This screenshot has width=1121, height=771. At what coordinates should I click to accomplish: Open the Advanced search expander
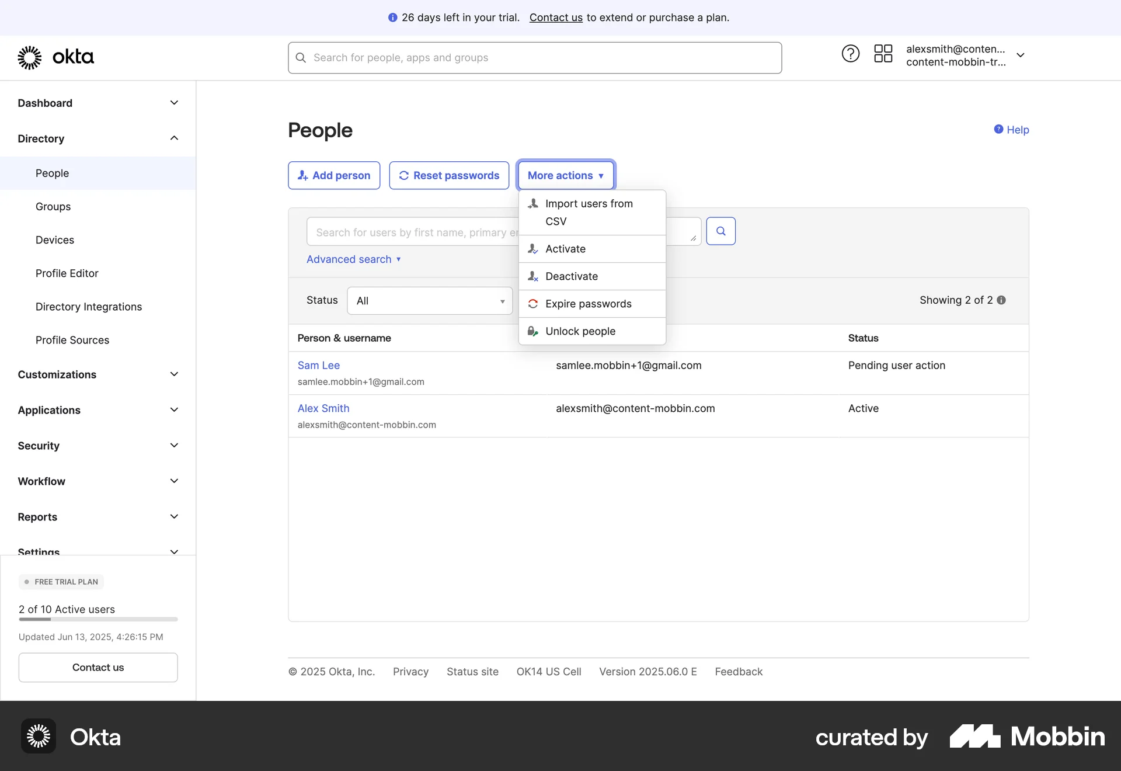click(x=354, y=259)
